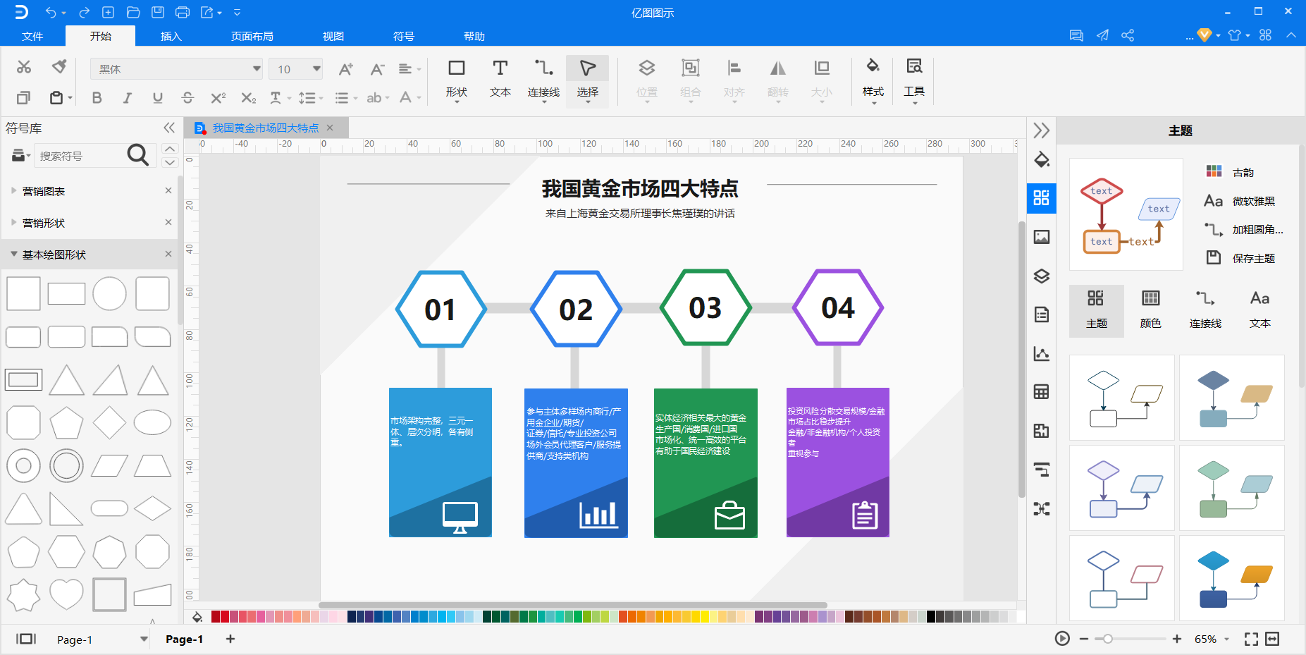This screenshot has width=1306, height=655.
Task: Toggle underline text formatting
Action: tap(158, 98)
